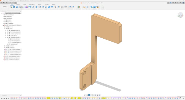185x100 pixels.
Task: Open the Measure tool under Inspect
Action: [84, 7]
